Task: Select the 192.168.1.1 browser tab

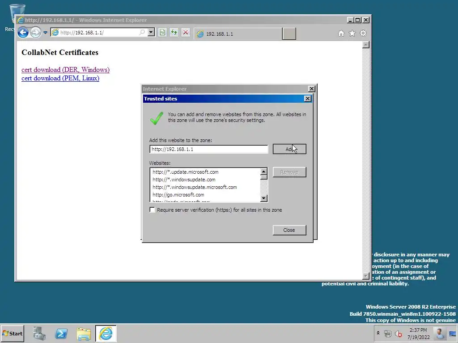Action: 238,34
